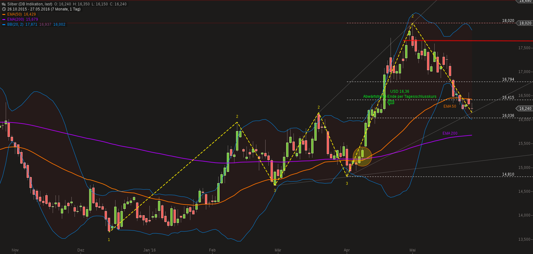Click the '14,500' price axis tick

524,191
